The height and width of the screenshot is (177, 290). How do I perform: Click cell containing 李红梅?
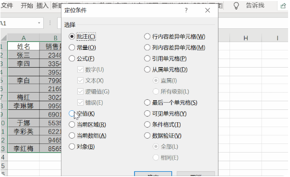tap(24, 148)
